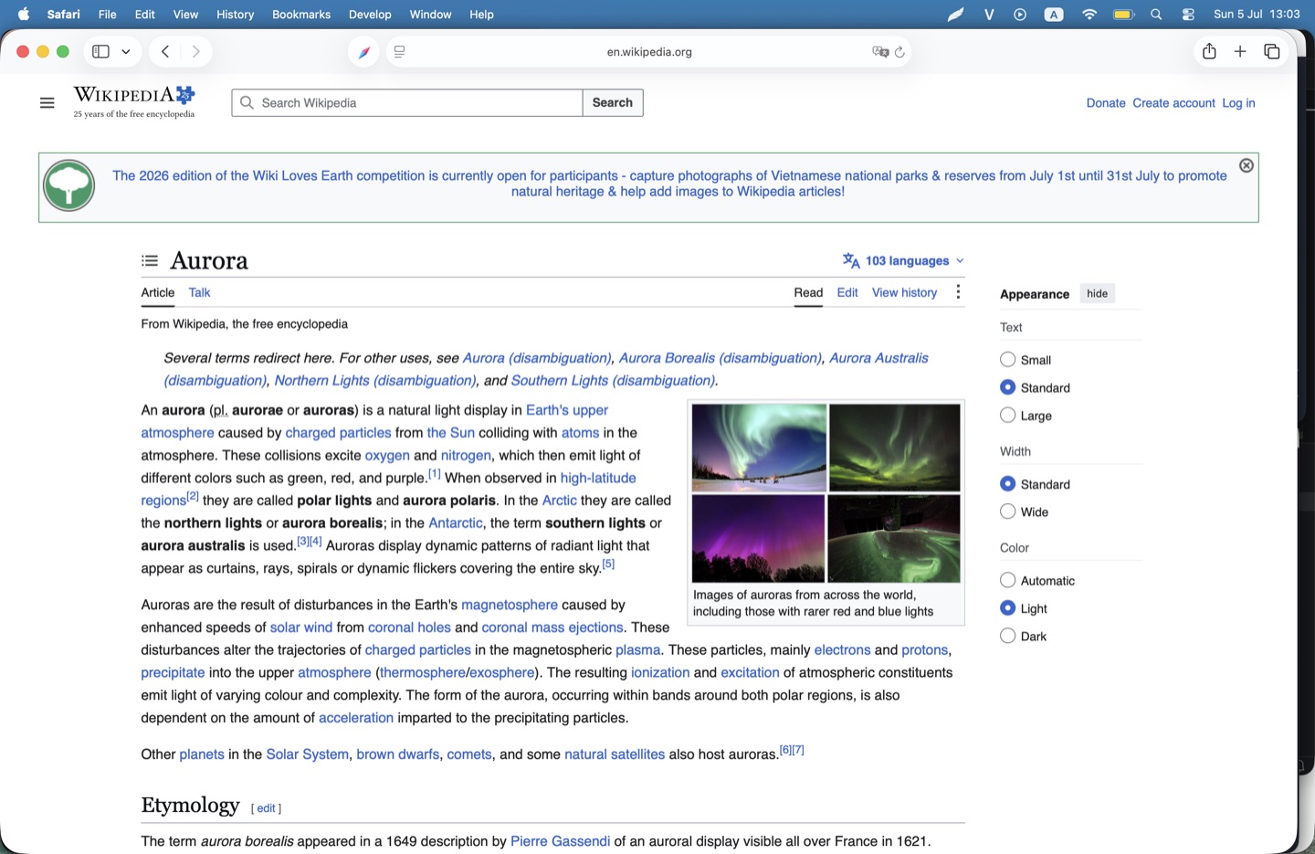
Task: Click the en.wikipedia.org address bar
Action: pyautogui.click(x=649, y=52)
